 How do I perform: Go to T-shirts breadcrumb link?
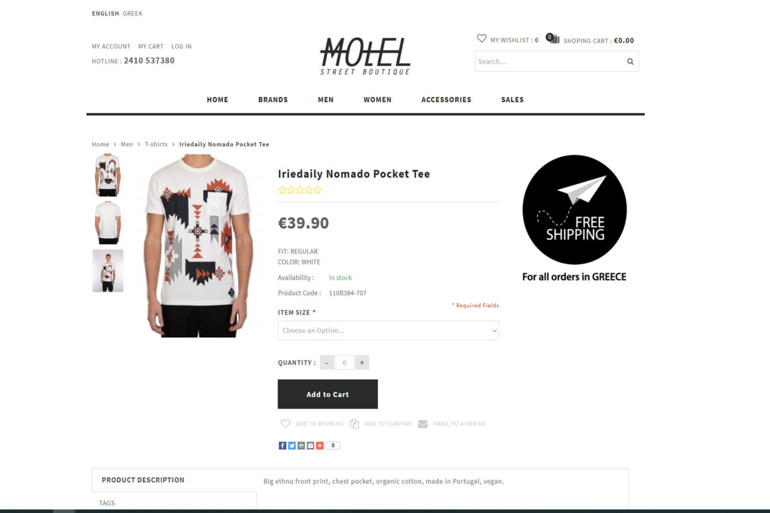coord(156,144)
